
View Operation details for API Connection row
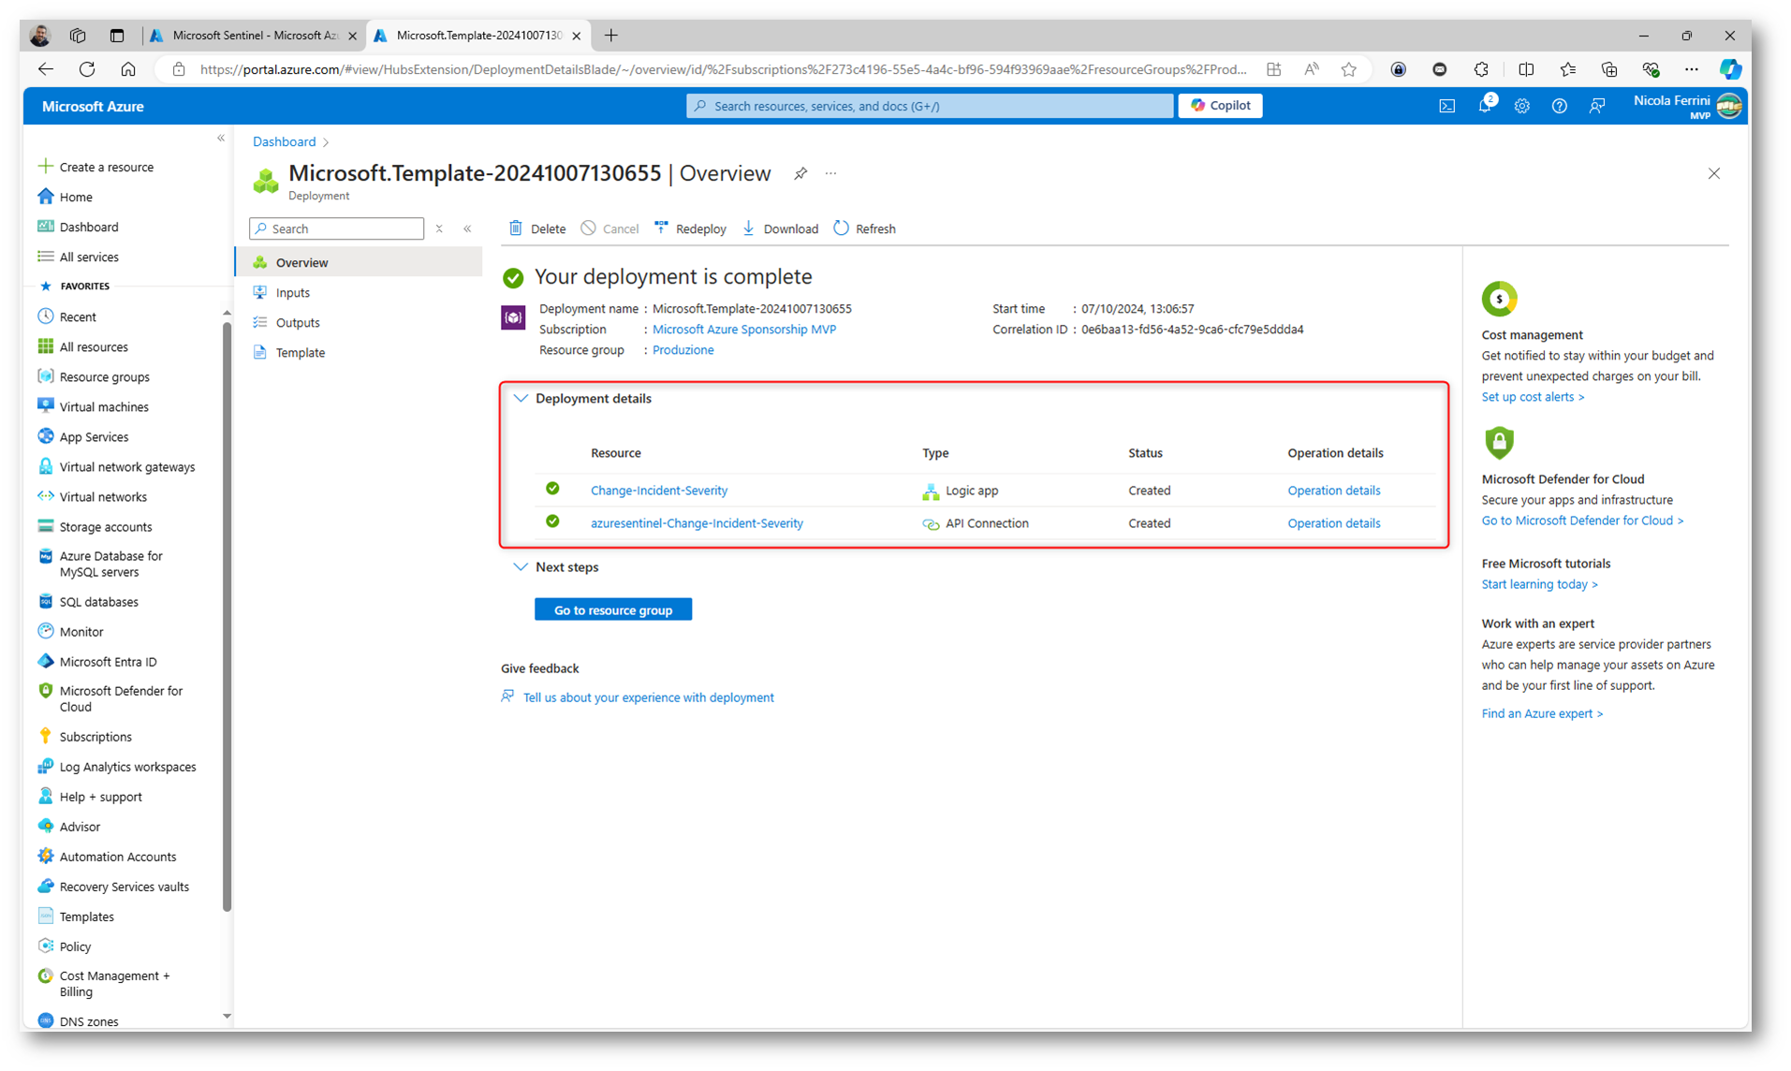click(1333, 522)
